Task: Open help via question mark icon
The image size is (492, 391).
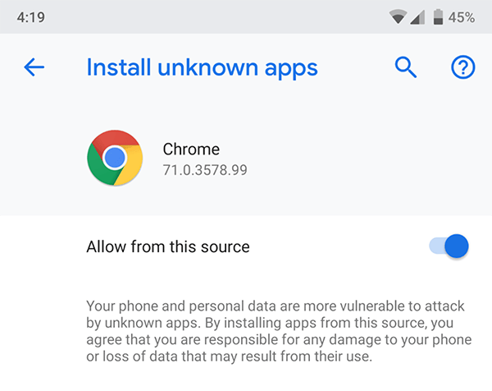Action: click(462, 67)
